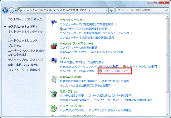
Task: Click the Back navigation arrow button
Action: [5, 10]
